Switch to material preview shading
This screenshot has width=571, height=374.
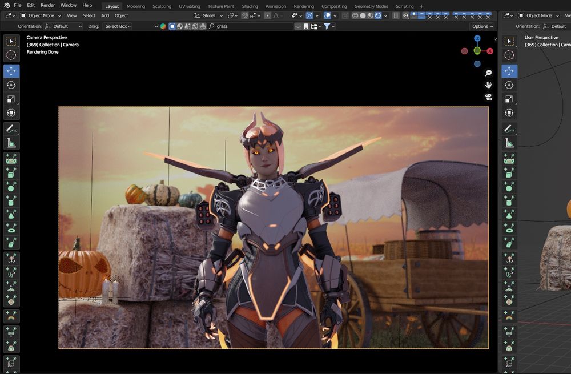pyautogui.click(x=371, y=15)
